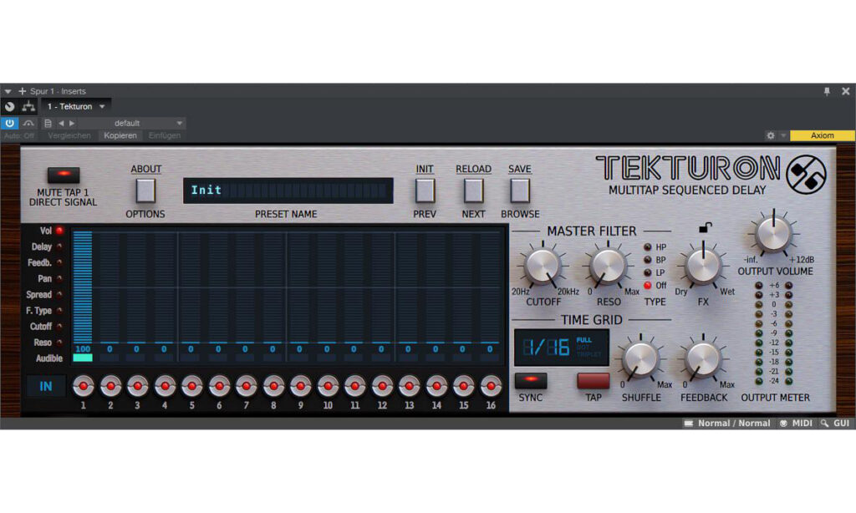
Task: Open the 1 - Tekturon plugin selector dropdown
Action: (x=76, y=106)
